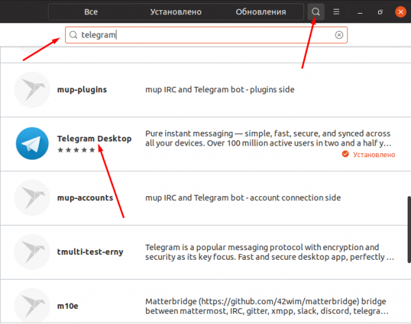Click the Установлено status label

pos(374,154)
